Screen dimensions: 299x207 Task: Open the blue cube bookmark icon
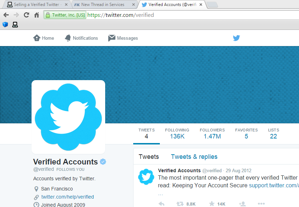click(5, 25)
